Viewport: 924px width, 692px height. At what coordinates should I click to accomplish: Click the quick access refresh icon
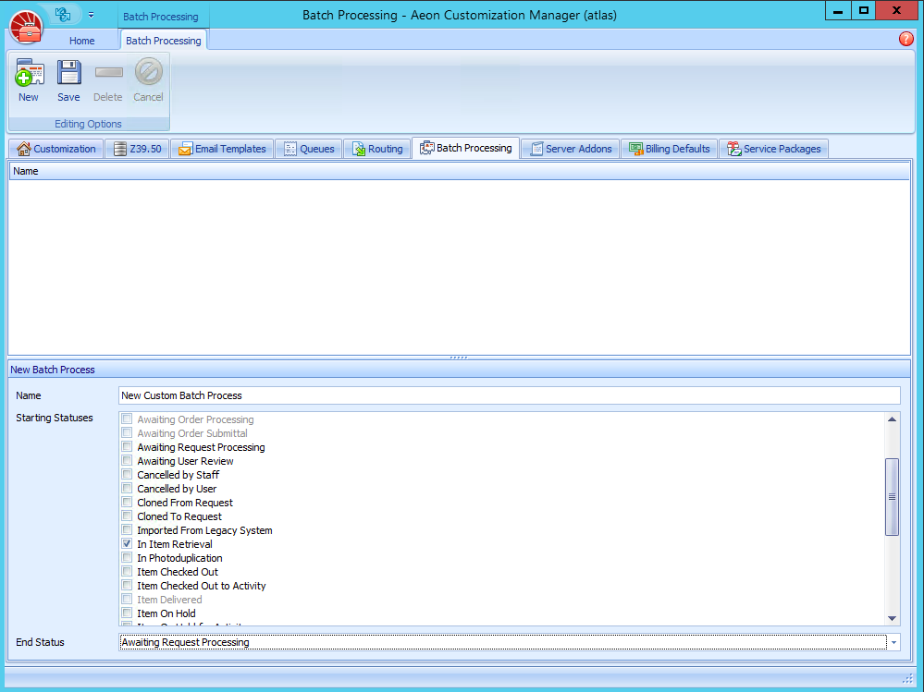click(x=63, y=14)
